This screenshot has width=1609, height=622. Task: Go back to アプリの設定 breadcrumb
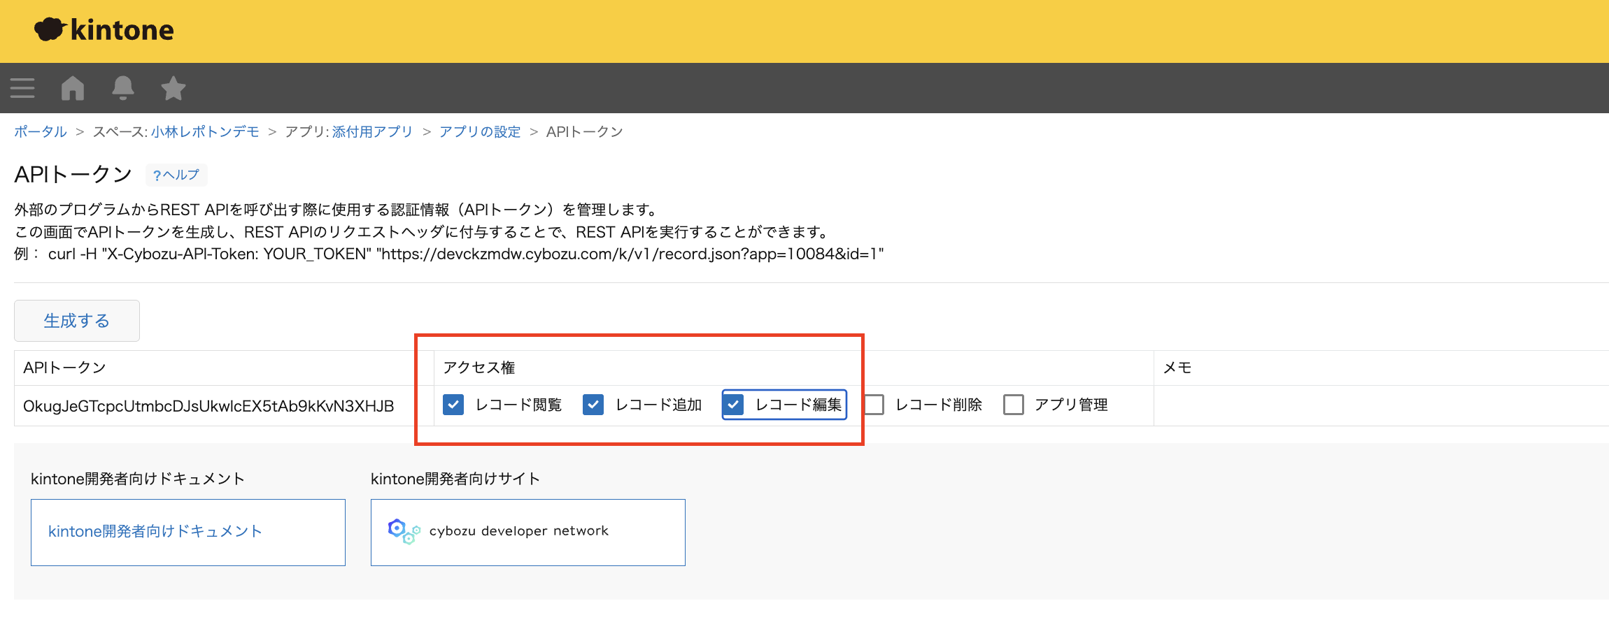[x=480, y=131]
